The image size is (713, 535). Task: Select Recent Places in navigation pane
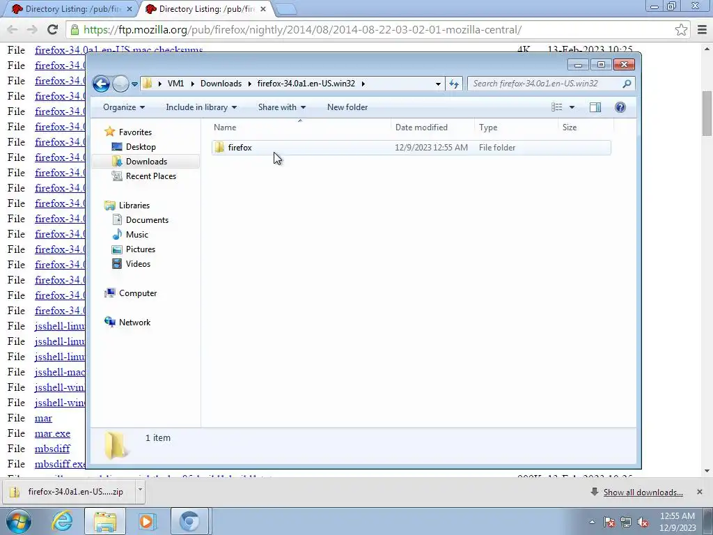(x=150, y=176)
